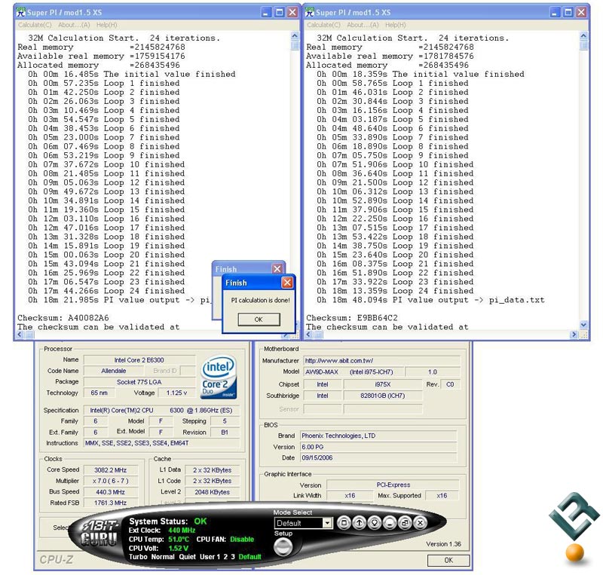Click the 'Version 1.36' label in CPU-Z
This screenshot has width=603, height=575.
tap(443, 544)
